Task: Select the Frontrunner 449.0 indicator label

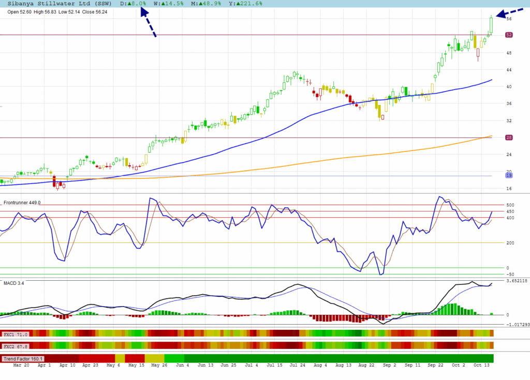Action: [x=22, y=203]
